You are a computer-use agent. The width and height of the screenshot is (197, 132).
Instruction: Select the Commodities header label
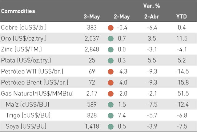point(18,11)
